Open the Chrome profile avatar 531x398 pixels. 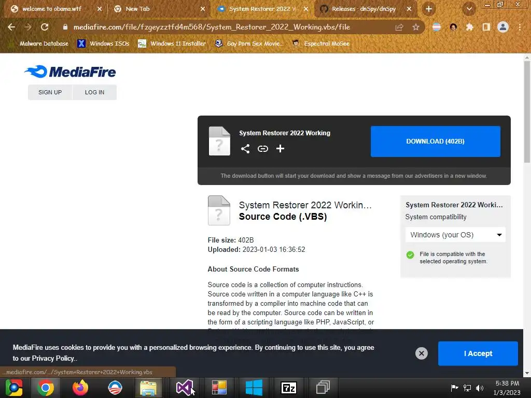click(503, 27)
